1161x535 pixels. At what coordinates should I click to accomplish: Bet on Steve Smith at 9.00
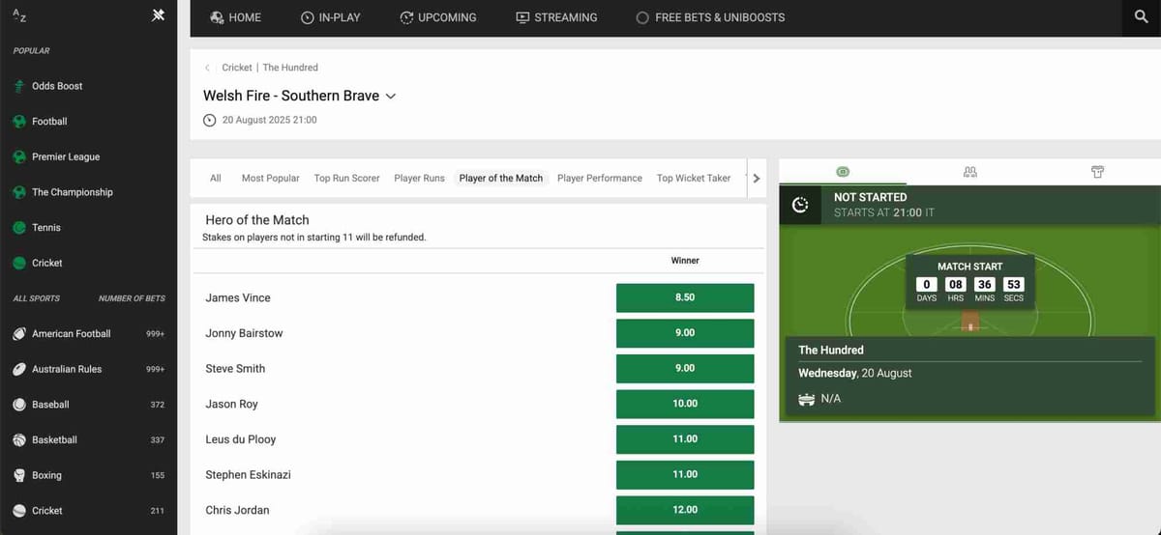point(685,369)
